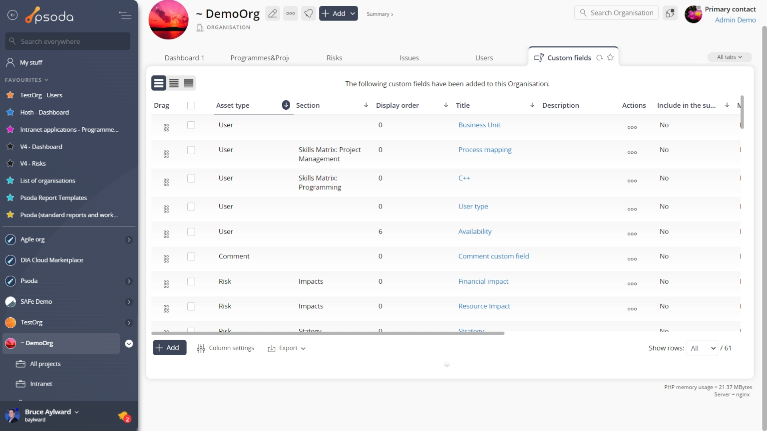Image resolution: width=767 pixels, height=431 pixels.
Task: Click the bottom Add button
Action: point(170,348)
